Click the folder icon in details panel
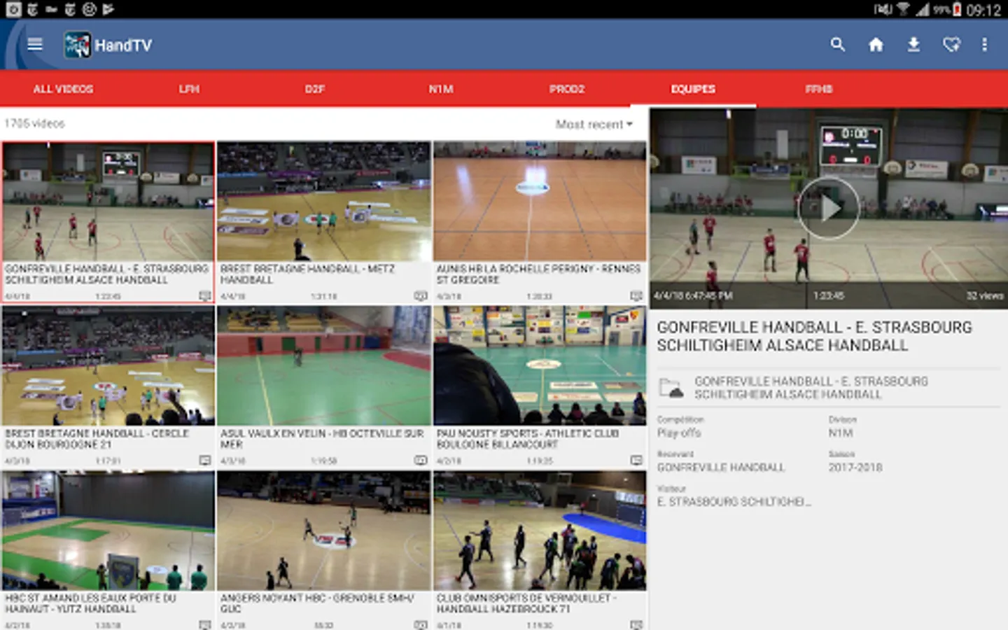Screen dimensions: 1008x630 coord(671,388)
